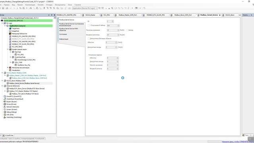Click the Watchdog icon in device tree
Image resolution: width=254 pixels, height=143 pixels.
[5, 117]
